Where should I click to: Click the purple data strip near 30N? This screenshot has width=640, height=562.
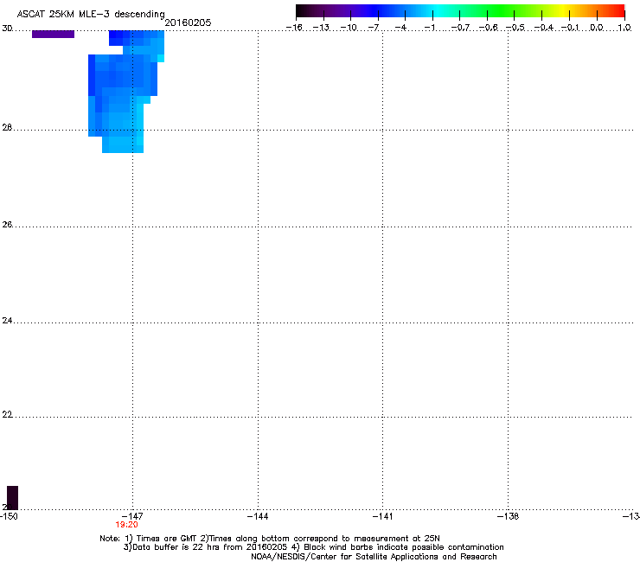point(53,35)
